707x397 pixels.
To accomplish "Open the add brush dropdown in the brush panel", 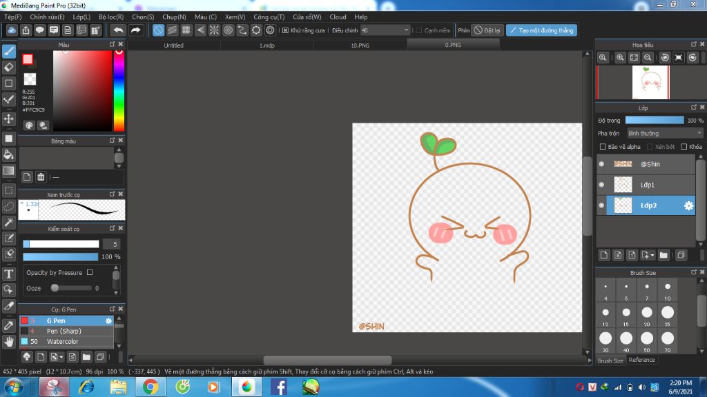I will tap(57, 357).
